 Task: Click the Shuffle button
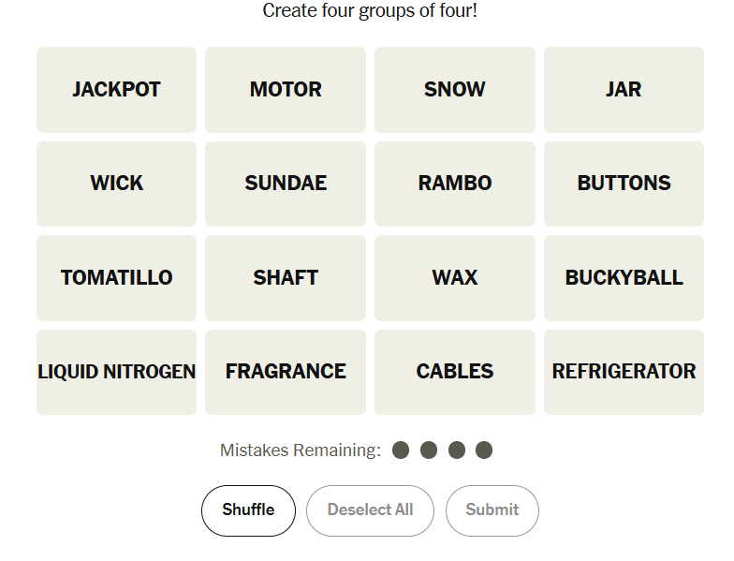point(249,510)
